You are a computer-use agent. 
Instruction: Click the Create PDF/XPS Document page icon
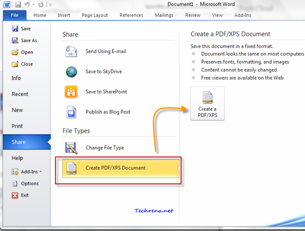tap(71, 168)
